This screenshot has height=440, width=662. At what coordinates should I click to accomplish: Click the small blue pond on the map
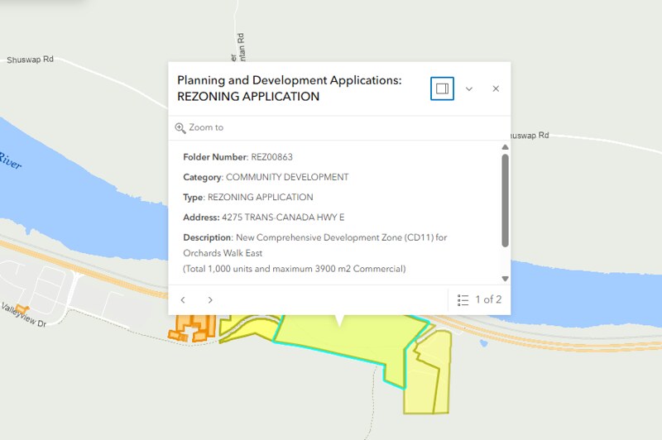coord(484,343)
